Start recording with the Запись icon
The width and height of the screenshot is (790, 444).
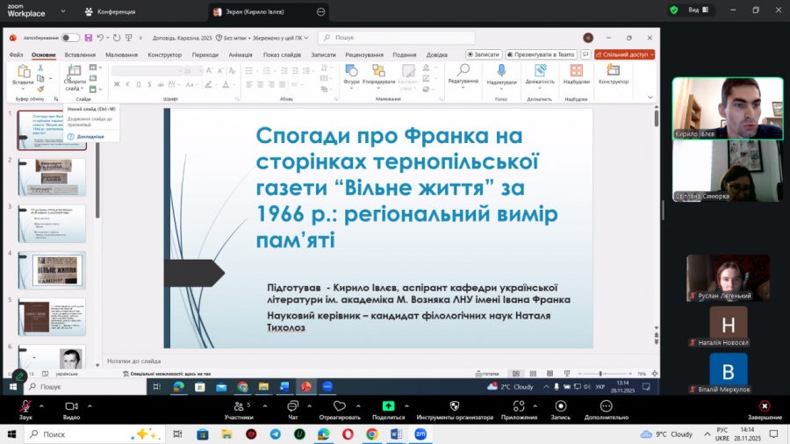click(x=560, y=406)
